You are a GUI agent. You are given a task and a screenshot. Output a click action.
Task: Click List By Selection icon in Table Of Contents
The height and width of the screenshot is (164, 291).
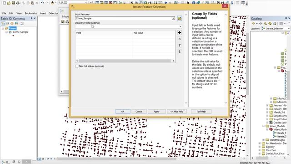pos(16,23)
